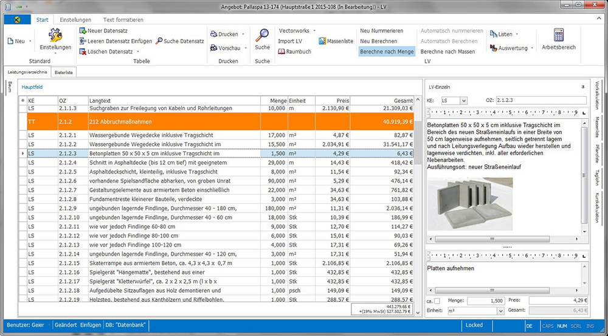Expand the Einheit combo box
This screenshot has height=336, width=608.
pos(500,311)
